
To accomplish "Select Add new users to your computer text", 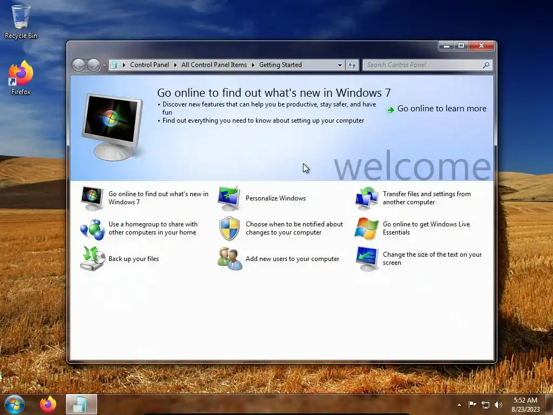I will (x=292, y=259).
